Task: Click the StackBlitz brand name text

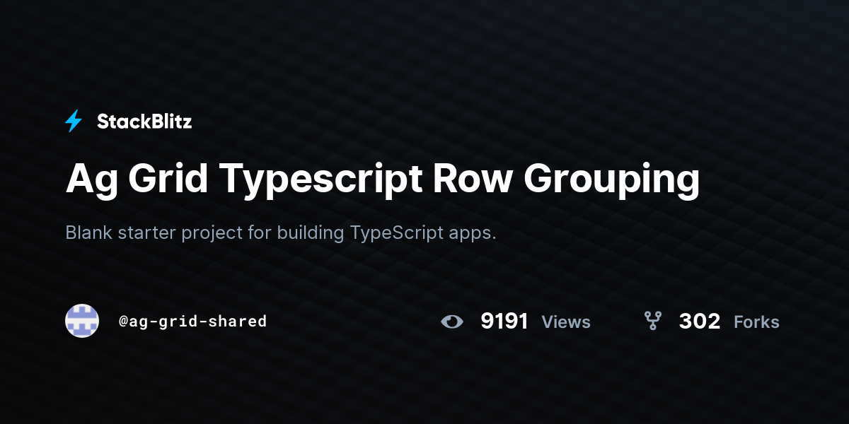Action: coord(144,122)
